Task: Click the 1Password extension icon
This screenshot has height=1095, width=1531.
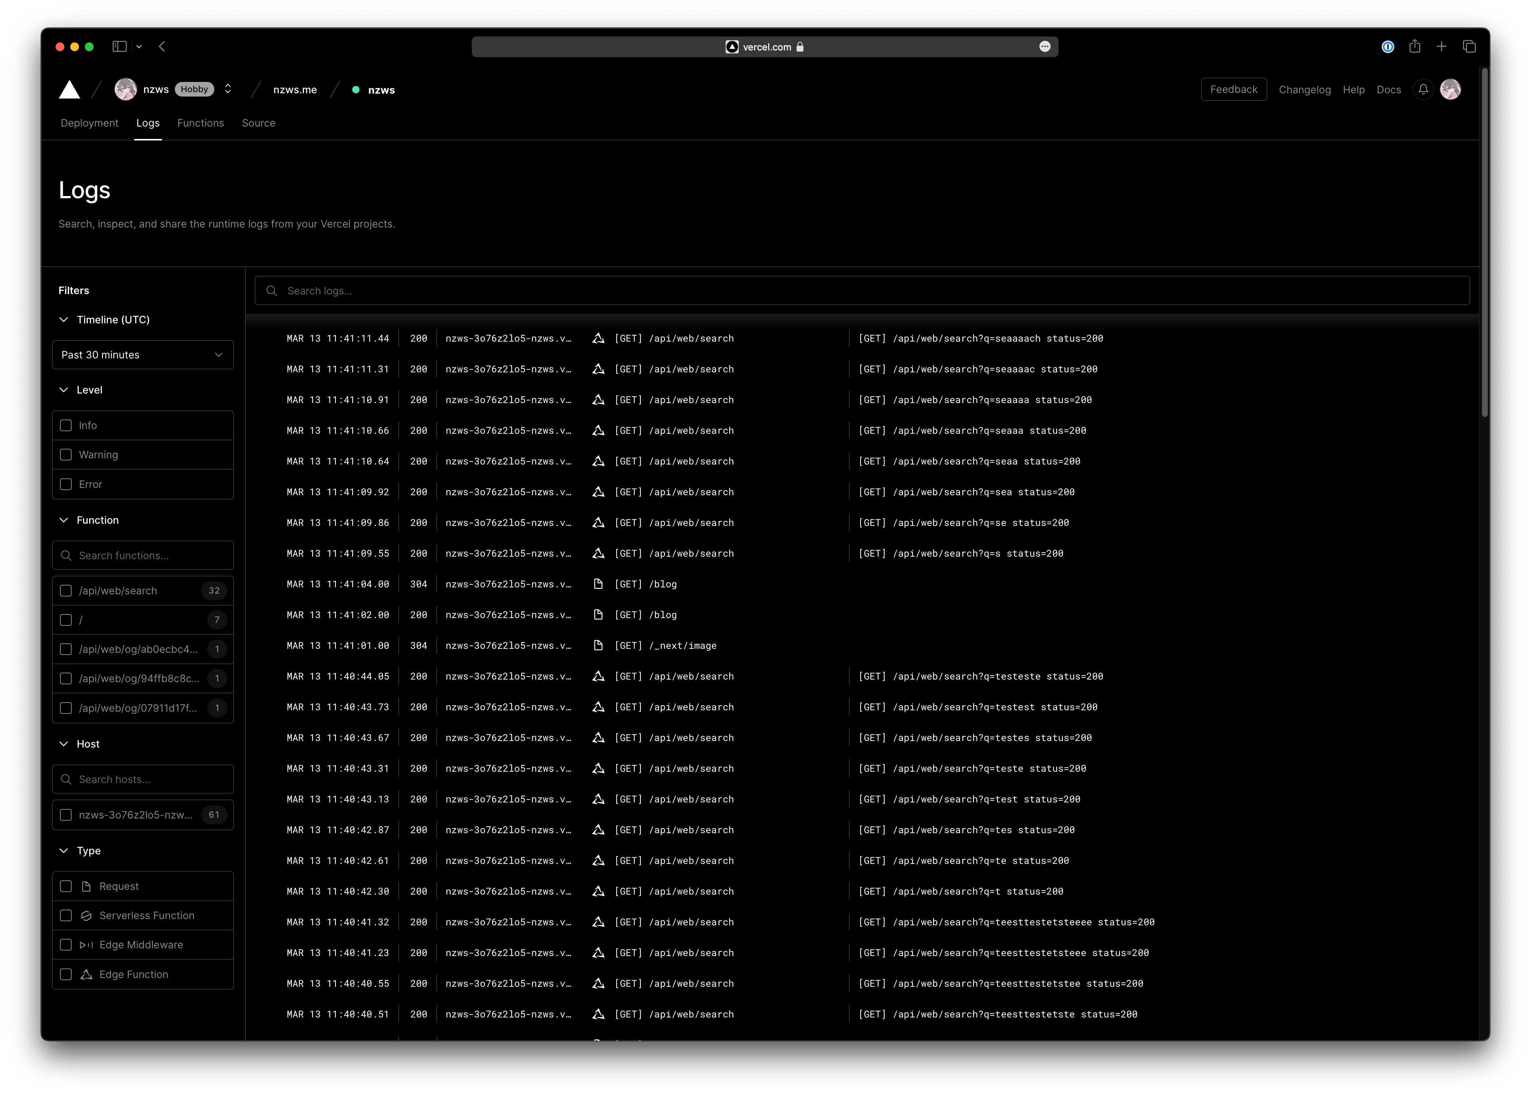Action: pos(1387,46)
